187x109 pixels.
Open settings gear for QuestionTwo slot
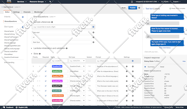coord(127,71)
